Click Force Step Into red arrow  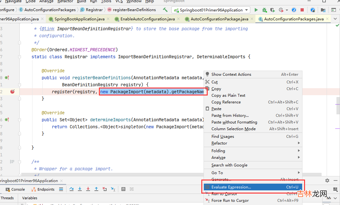click(x=88, y=189)
